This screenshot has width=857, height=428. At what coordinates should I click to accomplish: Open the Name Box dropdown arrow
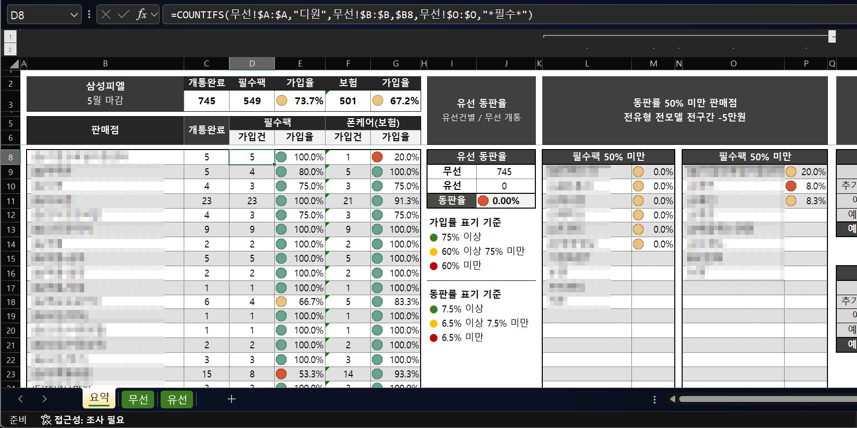tap(74, 15)
